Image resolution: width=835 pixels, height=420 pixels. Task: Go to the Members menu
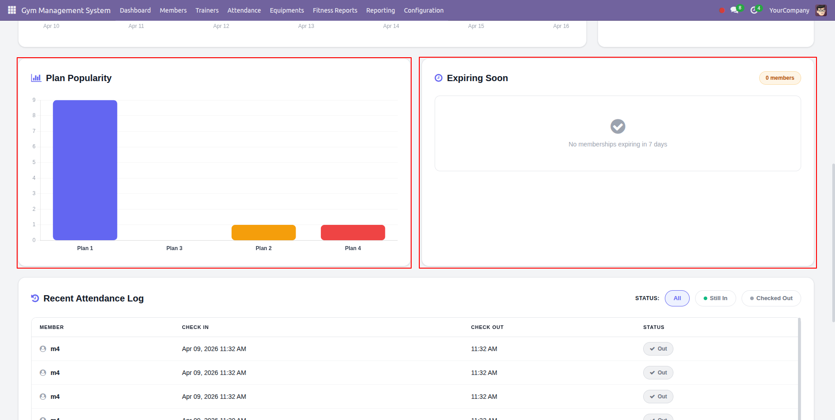pyautogui.click(x=173, y=10)
